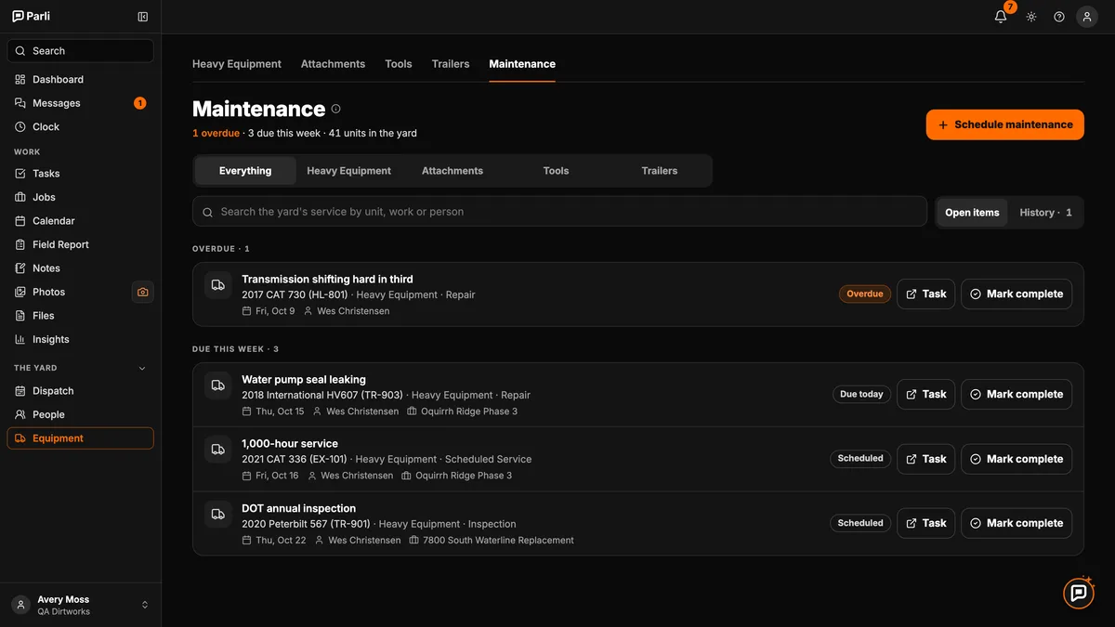
Task: Open Calendar in the sidebar
Action: pyautogui.click(x=81, y=221)
